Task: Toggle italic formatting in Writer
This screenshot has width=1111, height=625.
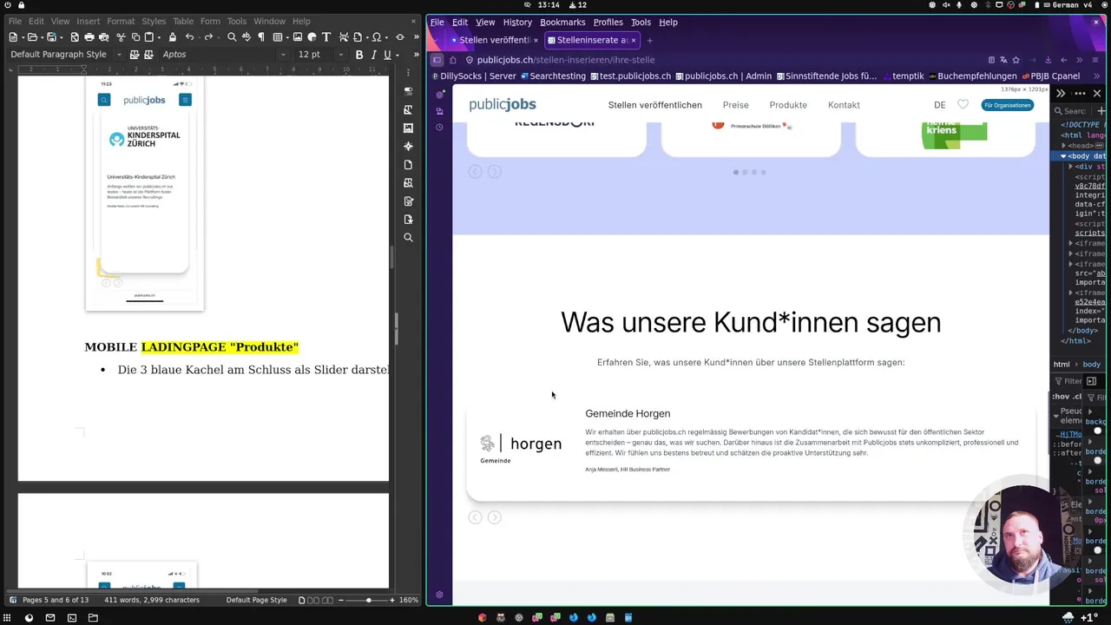Action: 373,55
